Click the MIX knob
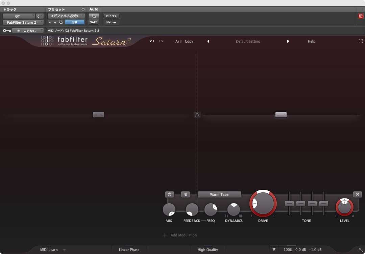The height and width of the screenshot is (254, 365). (169, 209)
